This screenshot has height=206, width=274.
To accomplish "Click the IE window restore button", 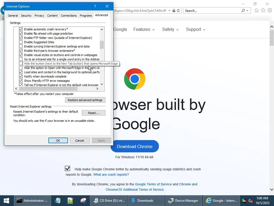I will click(x=255, y=4).
